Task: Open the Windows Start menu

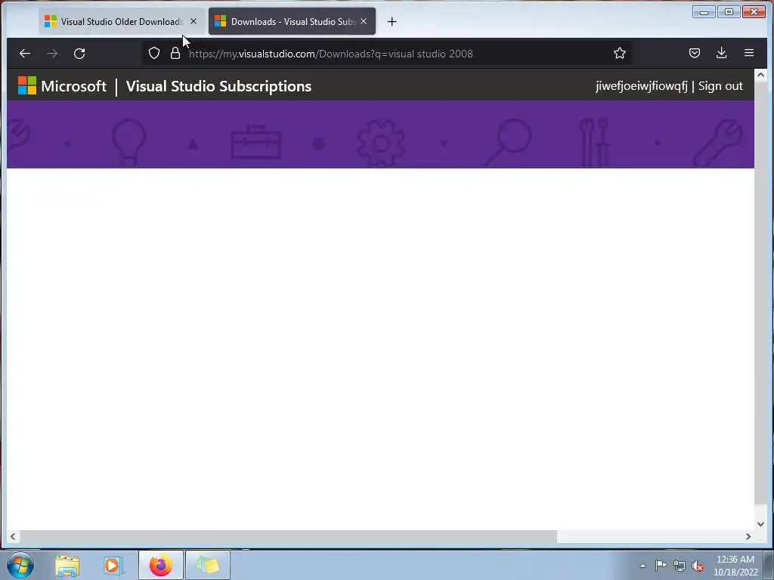Action: coord(20,565)
